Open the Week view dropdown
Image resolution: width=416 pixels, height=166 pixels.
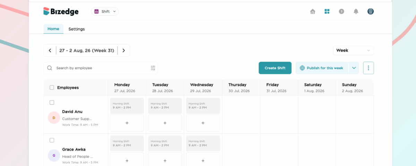pos(353,50)
